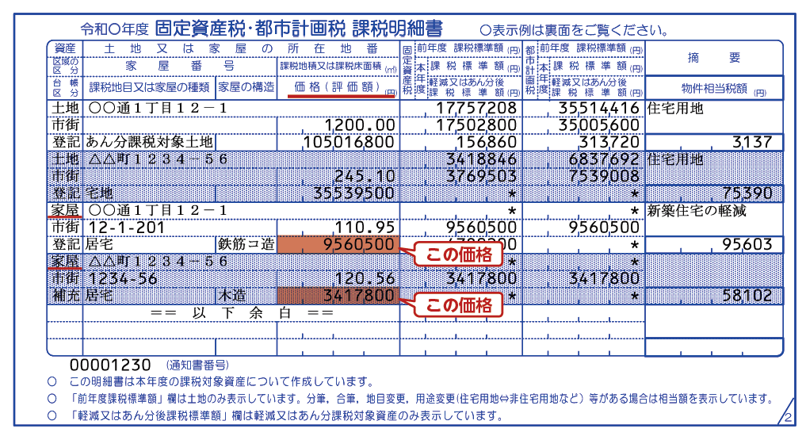Click the land area 1,200.00
Image resolution: width=806 pixels, height=440 pixels.
tap(360, 125)
